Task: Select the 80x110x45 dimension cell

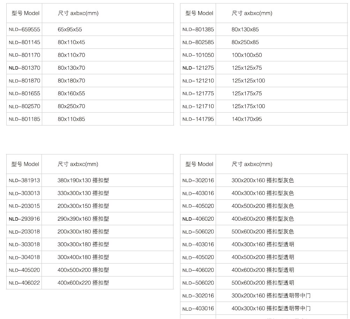Action: (71, 43)
